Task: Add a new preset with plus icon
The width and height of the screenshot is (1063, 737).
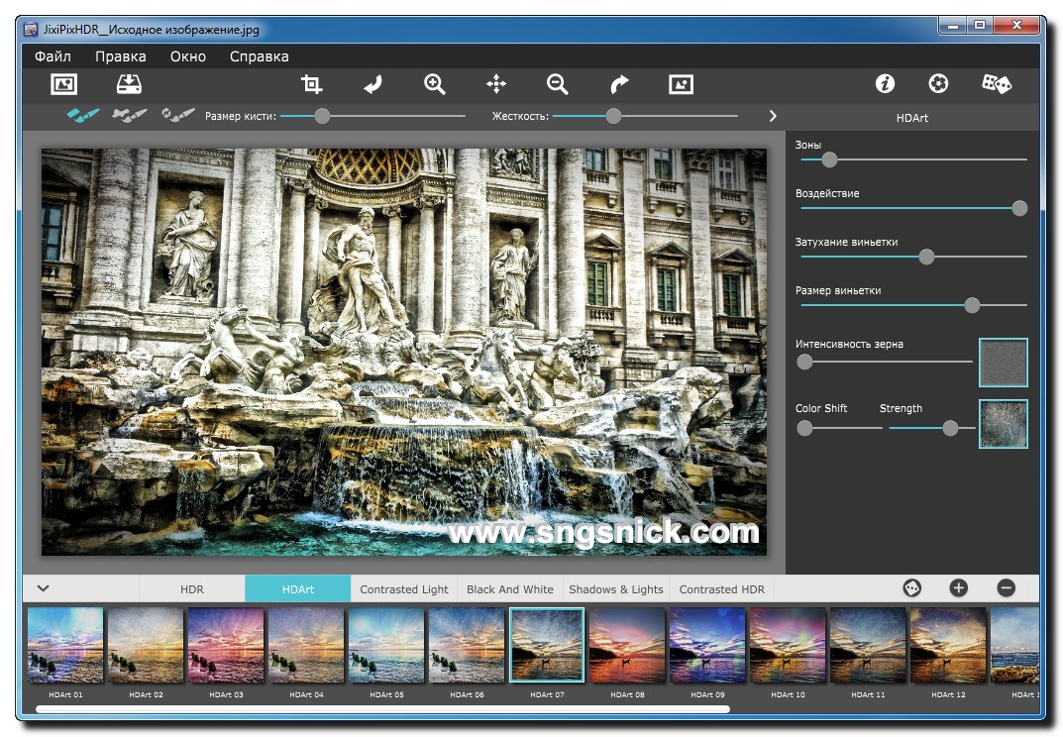Action: coord(959,587)
